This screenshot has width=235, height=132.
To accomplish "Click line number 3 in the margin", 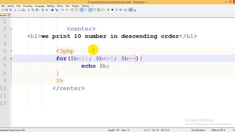I will 5,36.
